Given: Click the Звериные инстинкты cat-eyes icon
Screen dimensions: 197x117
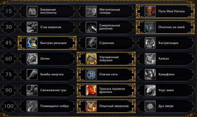Looking at the screenshot, I should coord(32,11).
